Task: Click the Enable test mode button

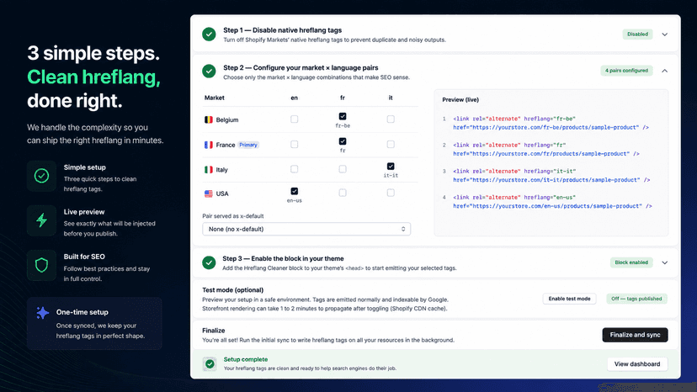Action: (569, 299)
